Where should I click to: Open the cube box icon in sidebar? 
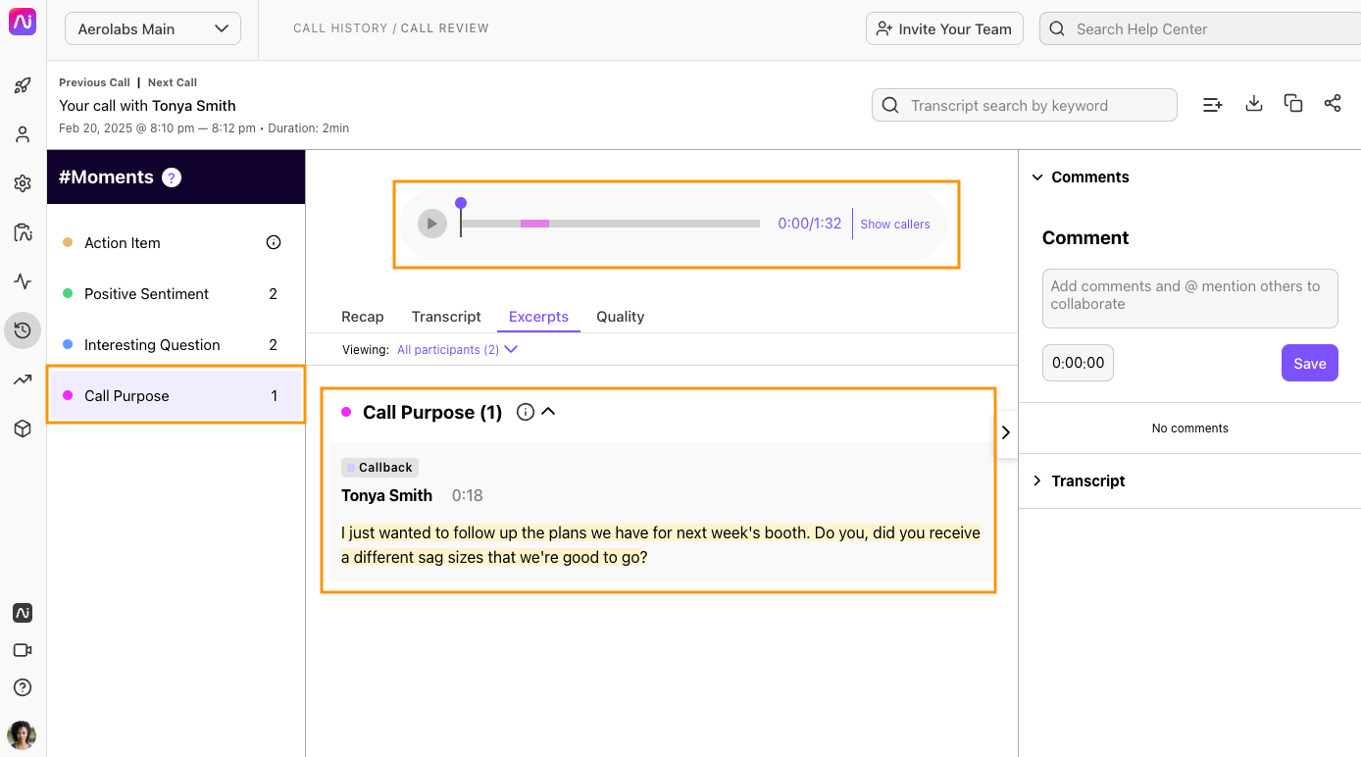(x=23, y=429)
